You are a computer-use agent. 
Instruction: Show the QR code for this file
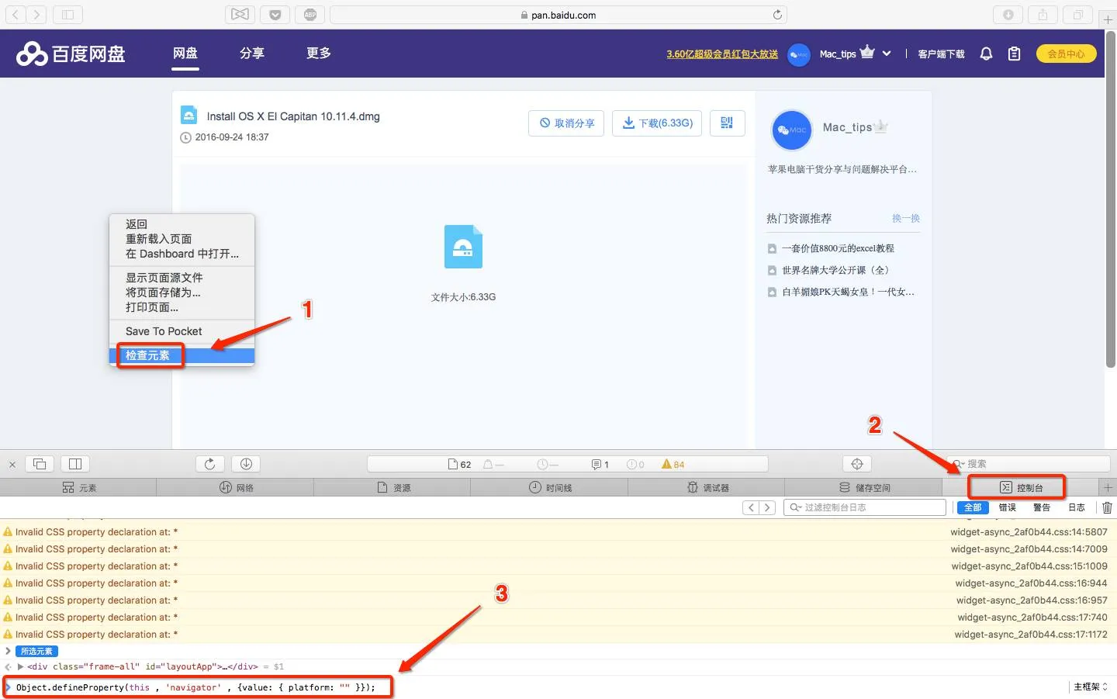coord(727,123)
